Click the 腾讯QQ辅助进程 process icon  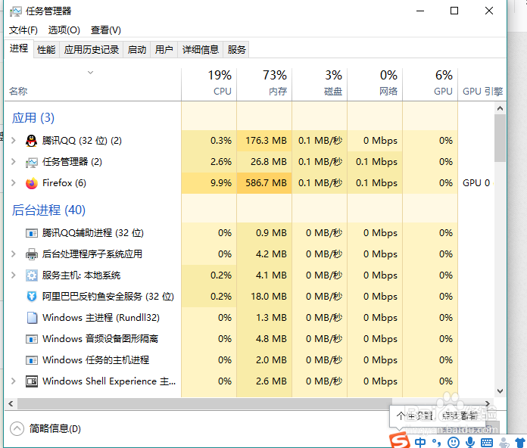[32, 233]
